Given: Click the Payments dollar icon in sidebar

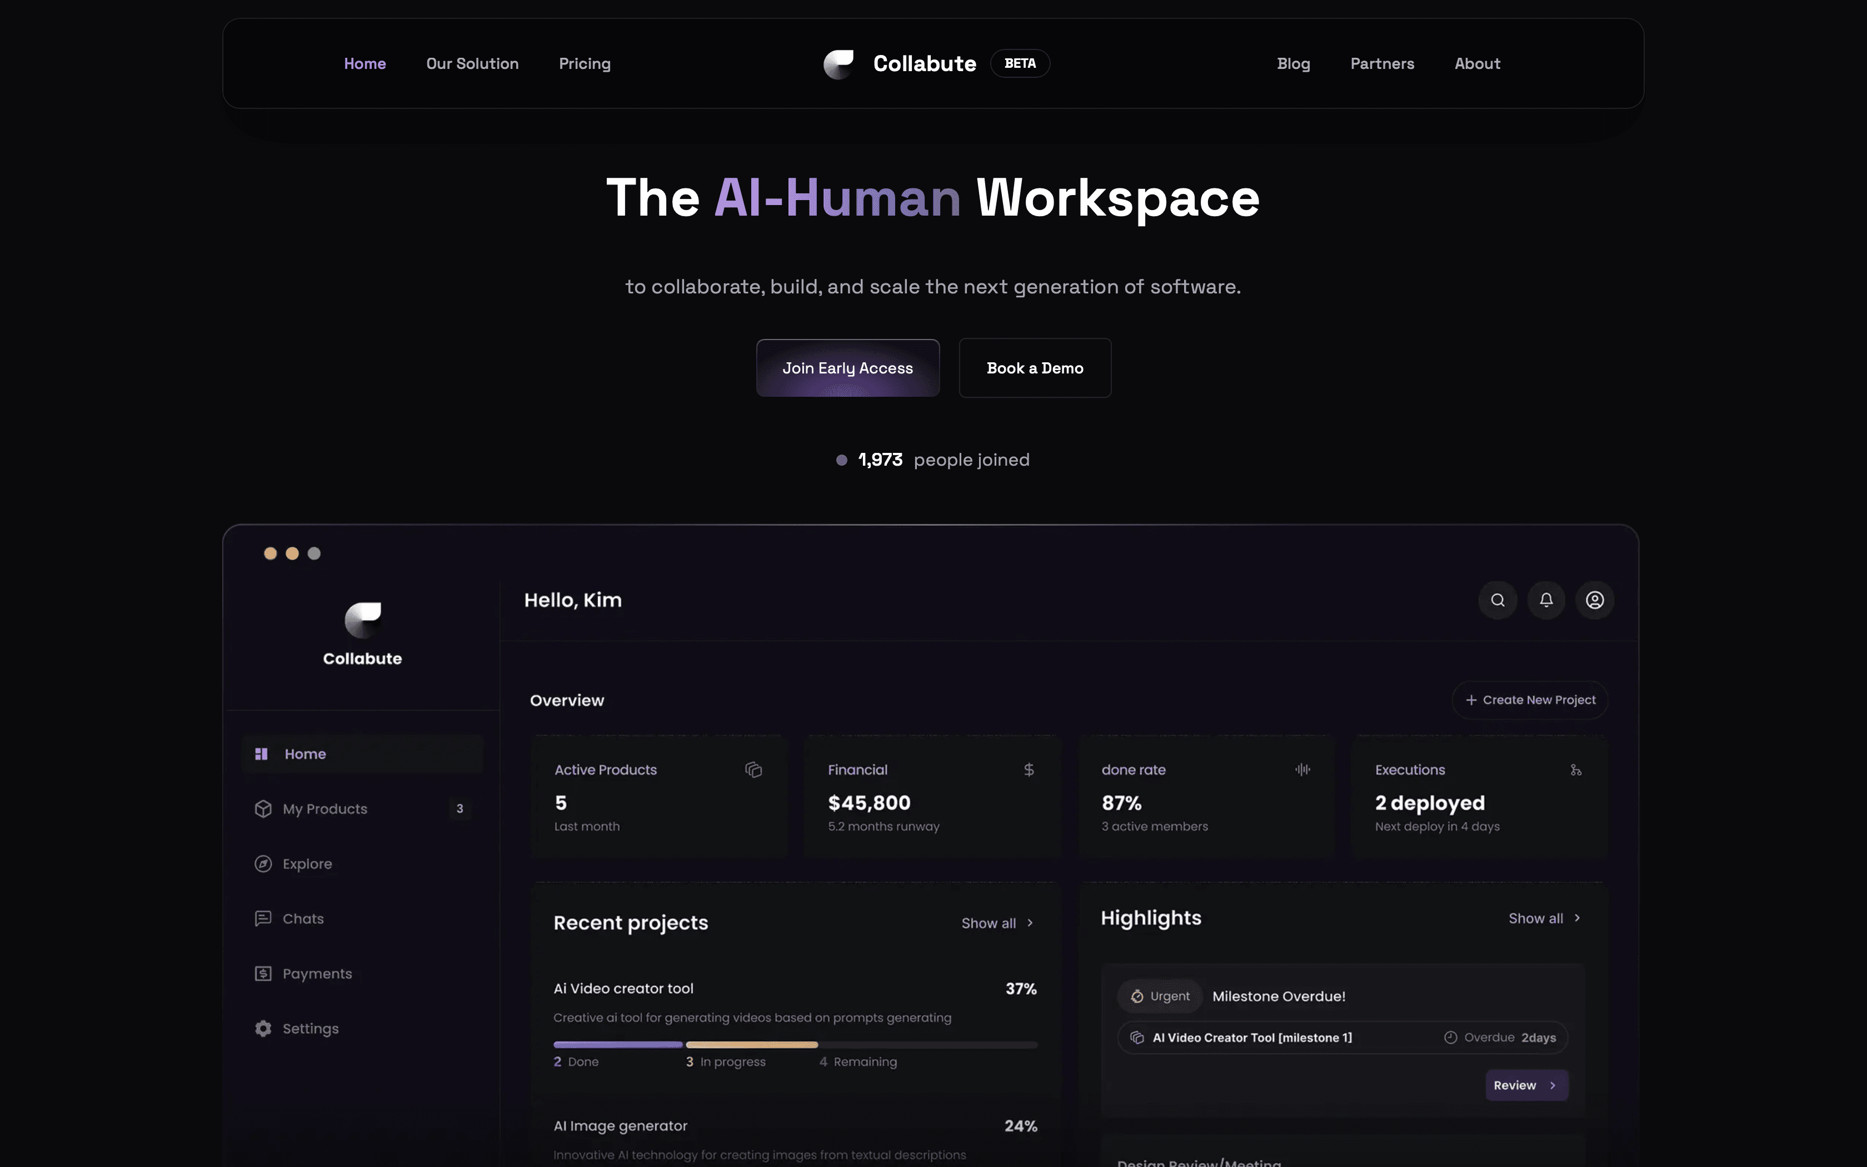Looking at the screenshot, I should click(263, 973).
